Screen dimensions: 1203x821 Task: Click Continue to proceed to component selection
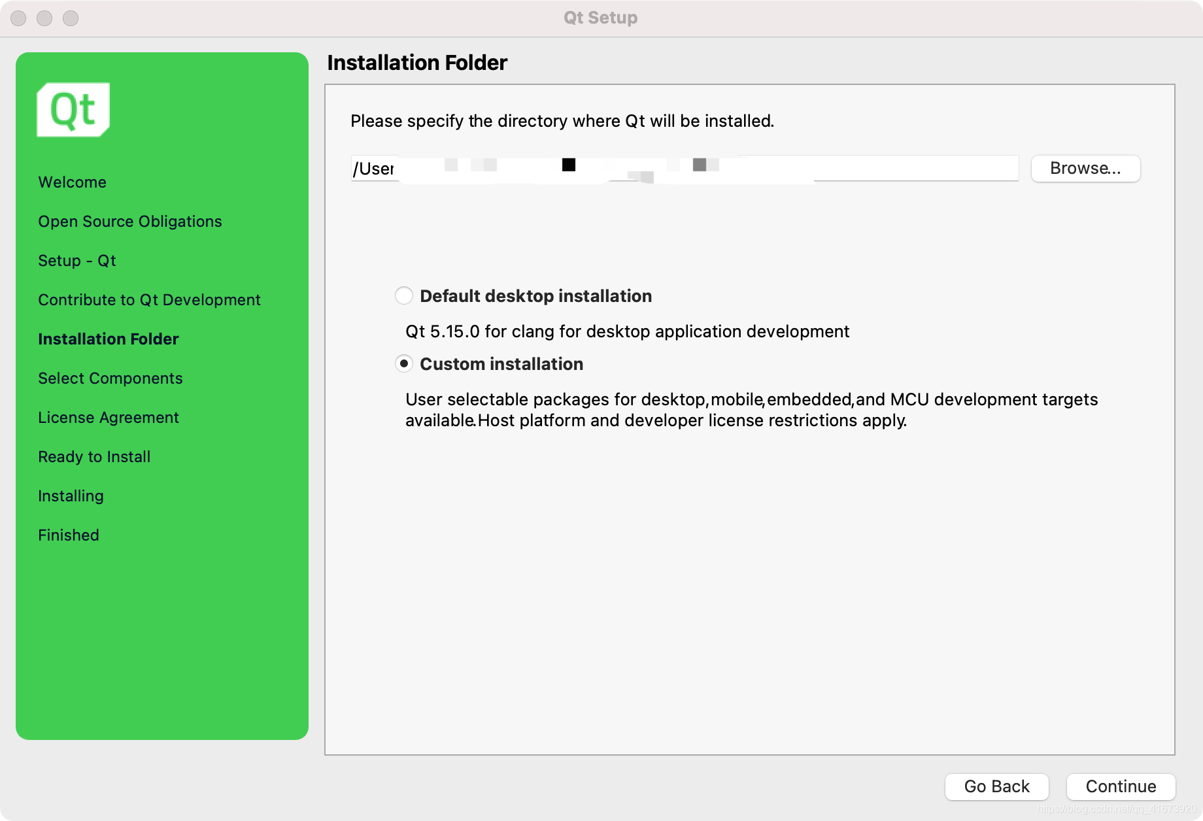pyautogui.click(x=1121, y=786)
